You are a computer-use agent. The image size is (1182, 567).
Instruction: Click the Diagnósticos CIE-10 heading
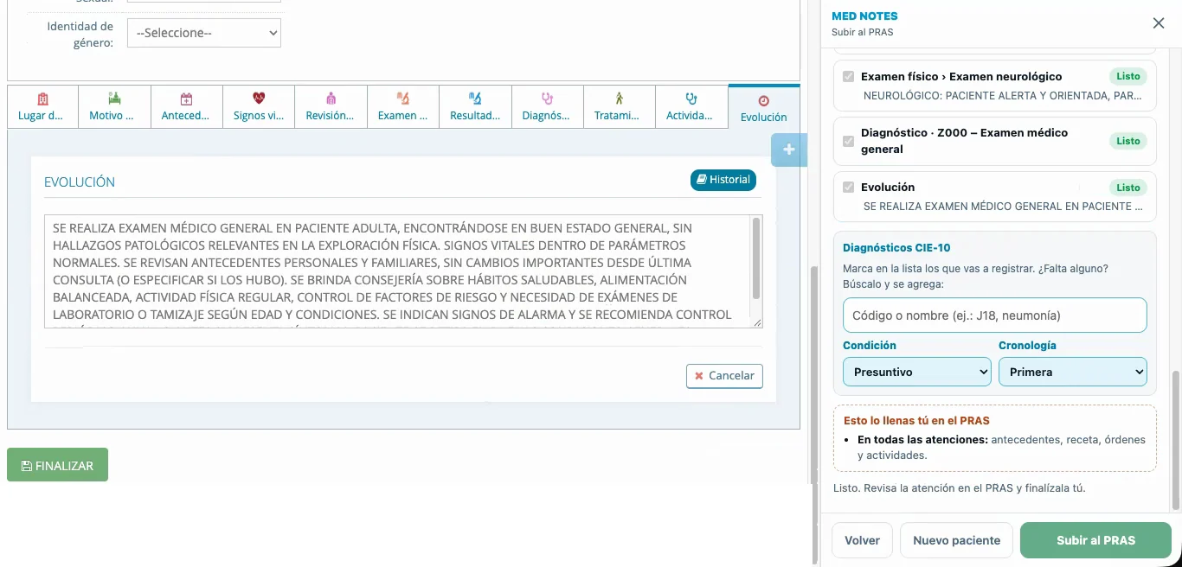896,248
